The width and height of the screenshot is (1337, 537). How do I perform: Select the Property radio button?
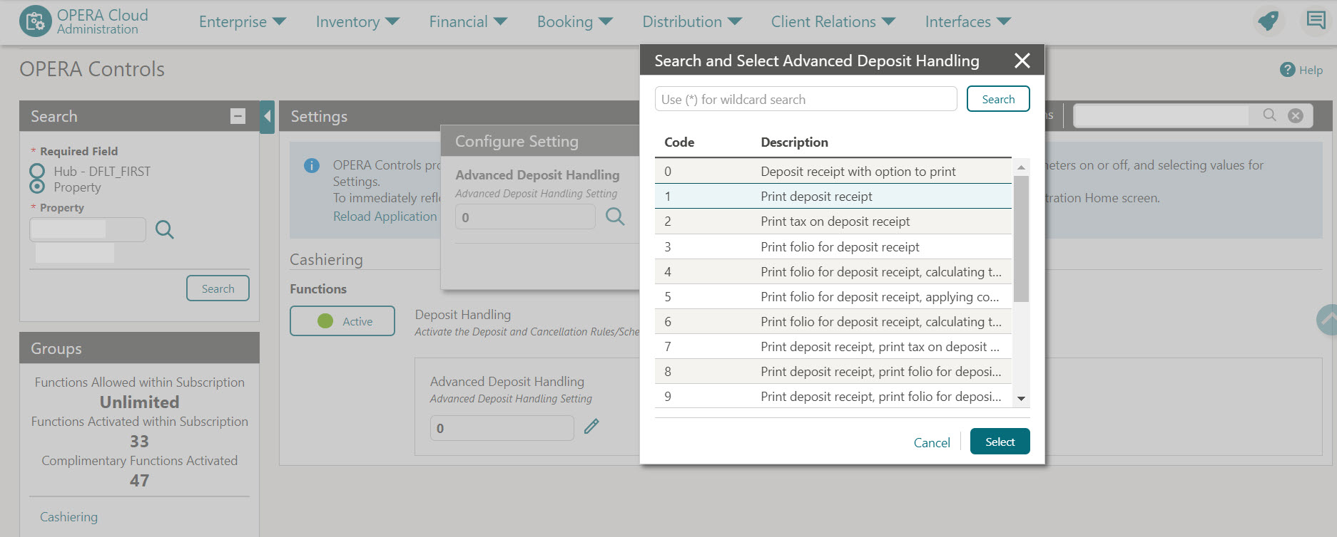point(37,187)
